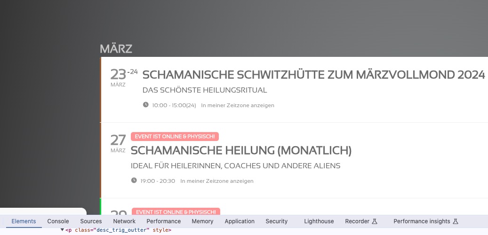Click the 23-24 März date block
Screen dimensions: 488x235
coord(124,78)
